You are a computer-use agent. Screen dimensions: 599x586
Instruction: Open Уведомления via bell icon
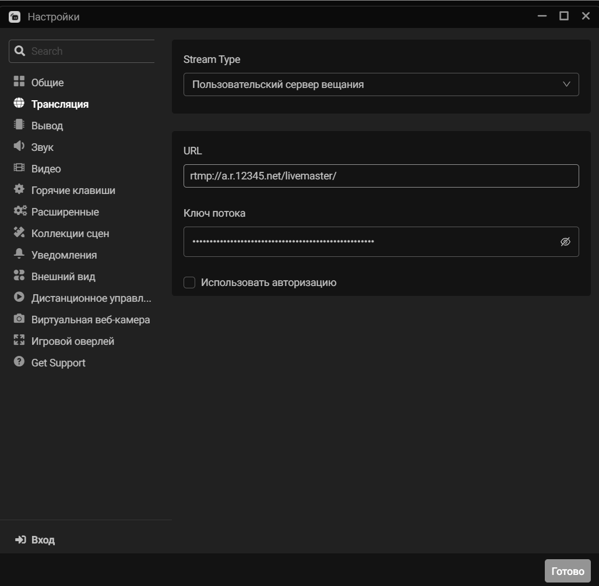[x=20, y=255]
